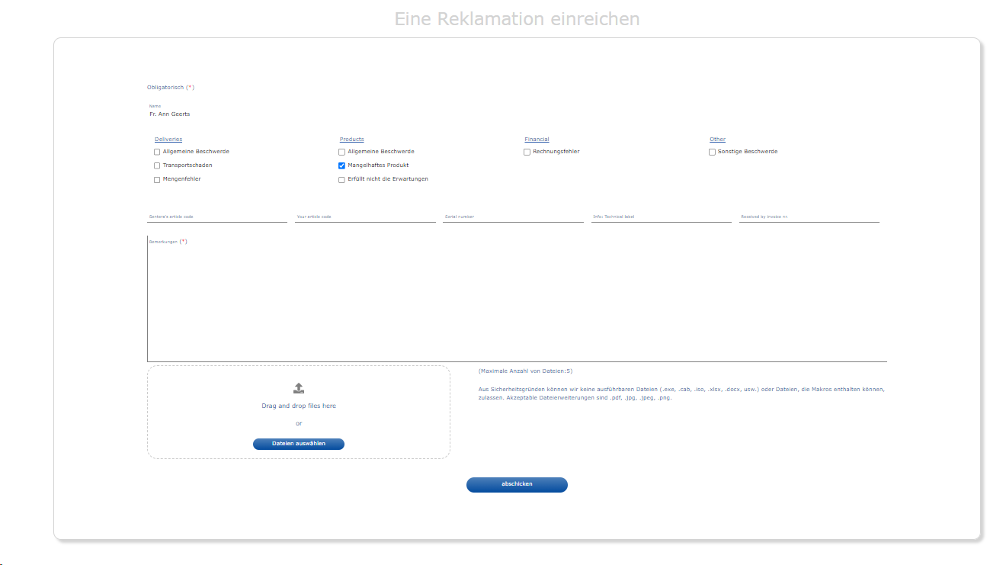The image size is (1003, 565).
Task: Submit the form with abschicken button
Action: pyautogui.click(x=517, y=484)
